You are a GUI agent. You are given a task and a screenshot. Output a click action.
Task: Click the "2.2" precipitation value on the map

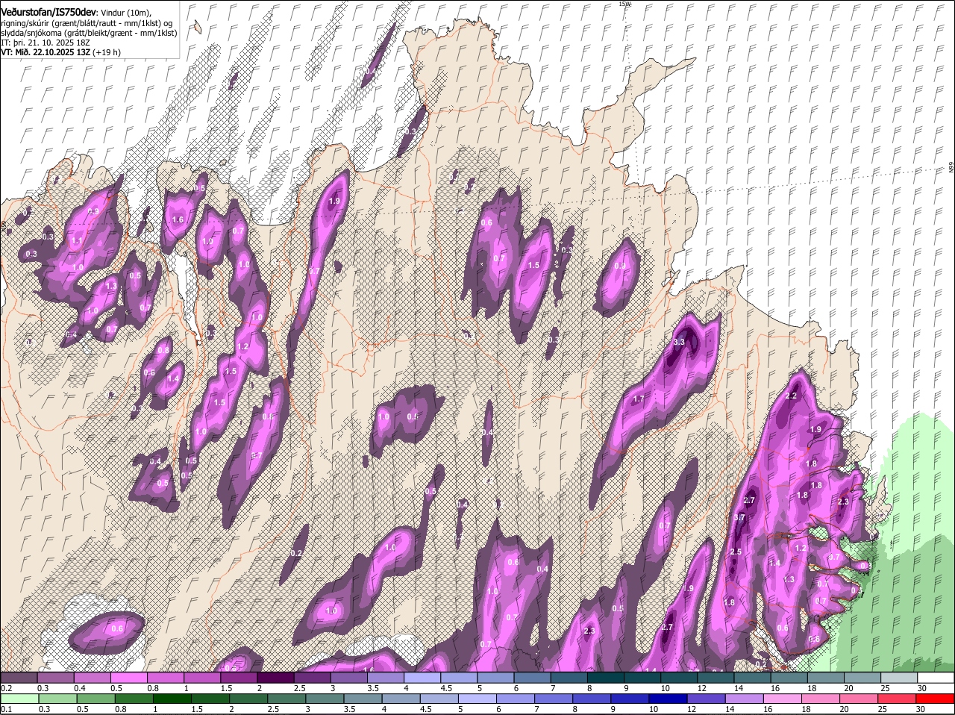tap(792, 396)
